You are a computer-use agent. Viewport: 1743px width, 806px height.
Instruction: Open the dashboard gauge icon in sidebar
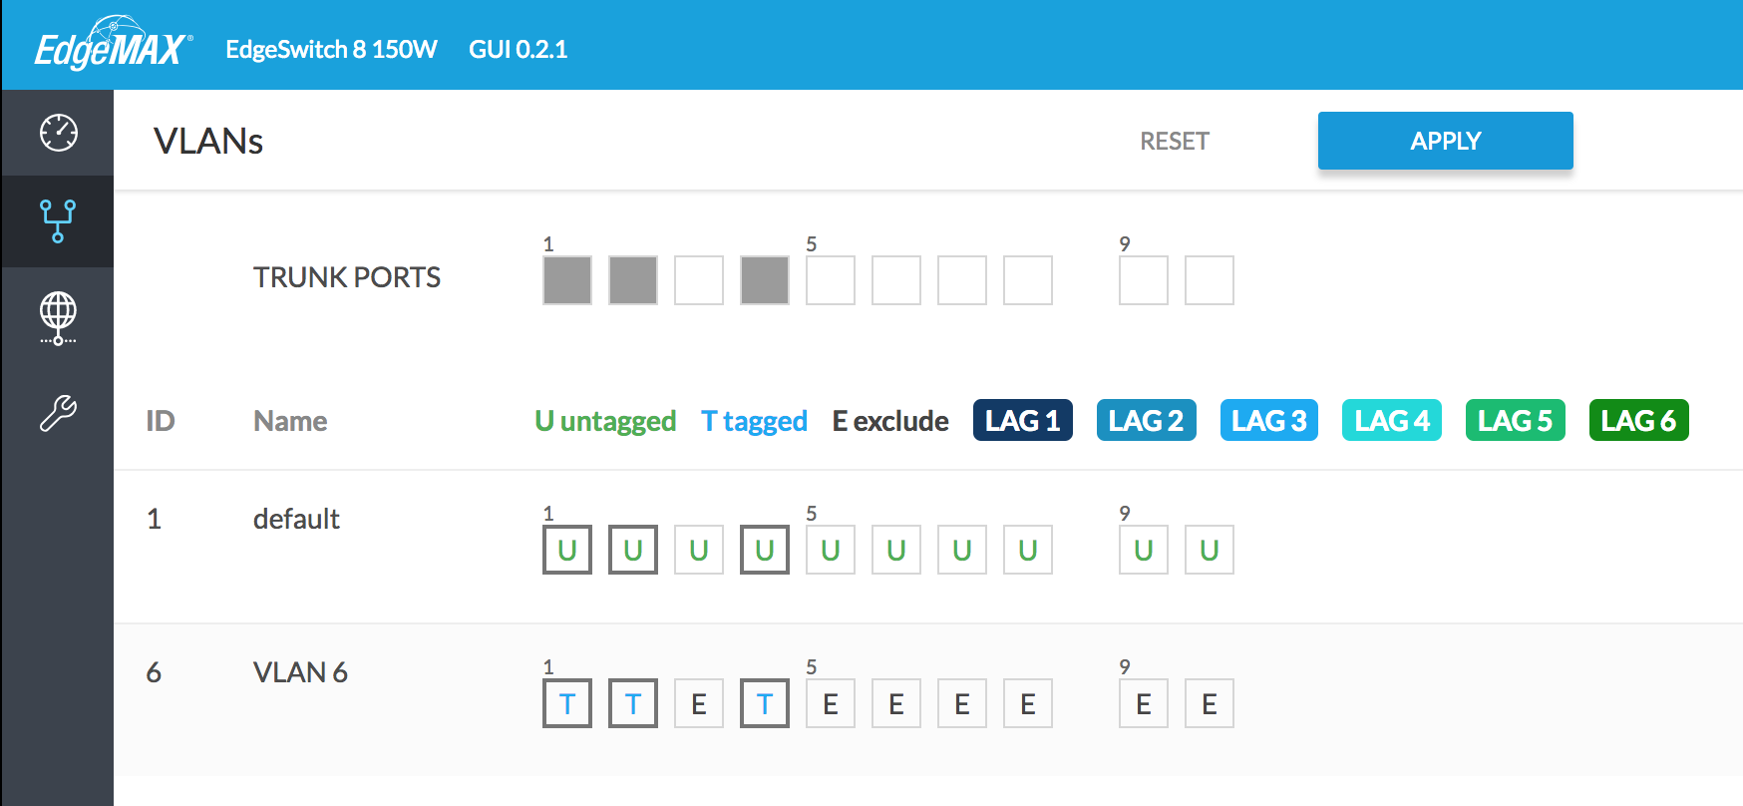(58, 133)
